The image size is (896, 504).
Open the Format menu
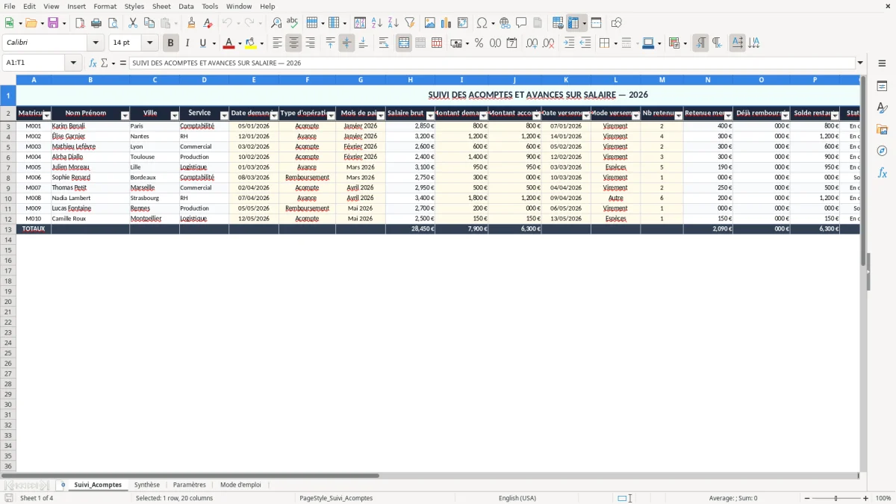coord(105,6)
